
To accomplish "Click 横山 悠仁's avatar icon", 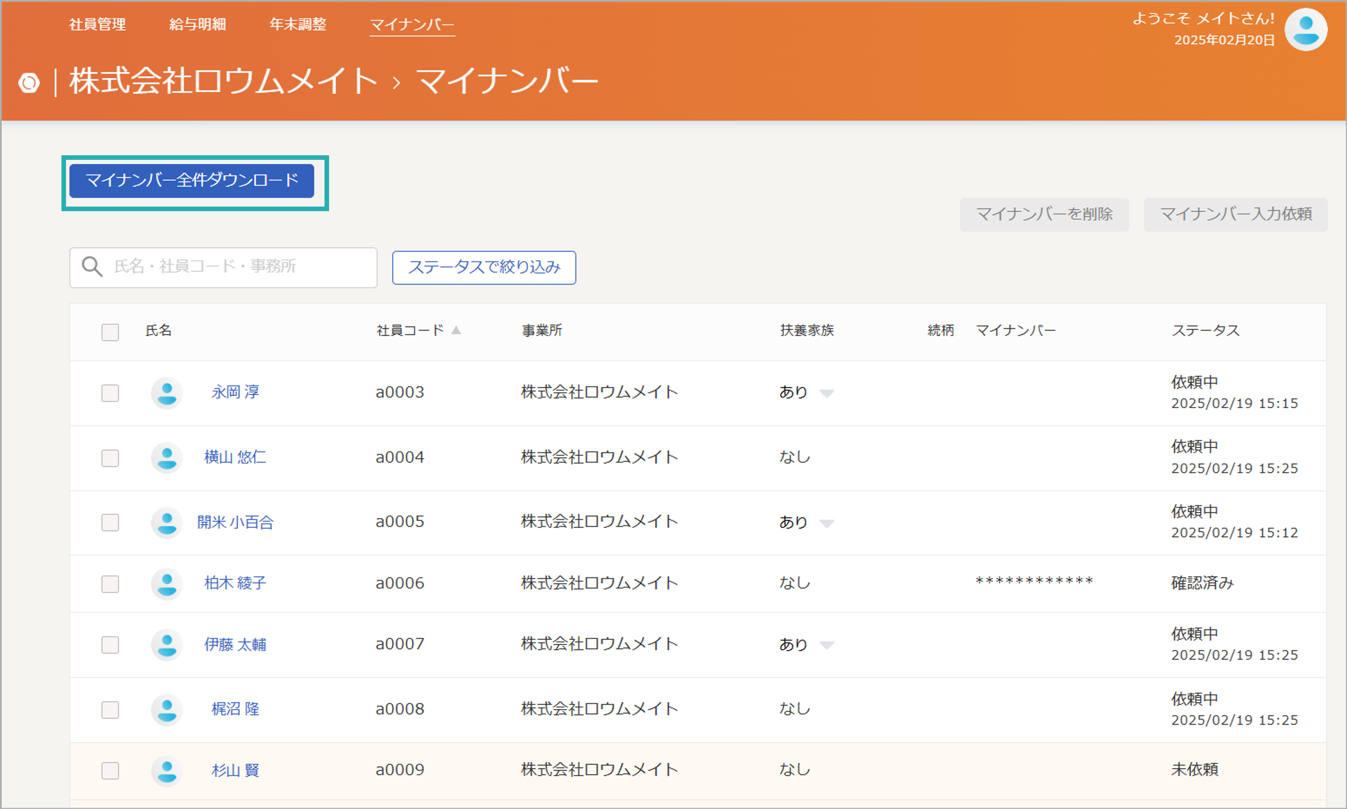I will [x=167, y=457].
